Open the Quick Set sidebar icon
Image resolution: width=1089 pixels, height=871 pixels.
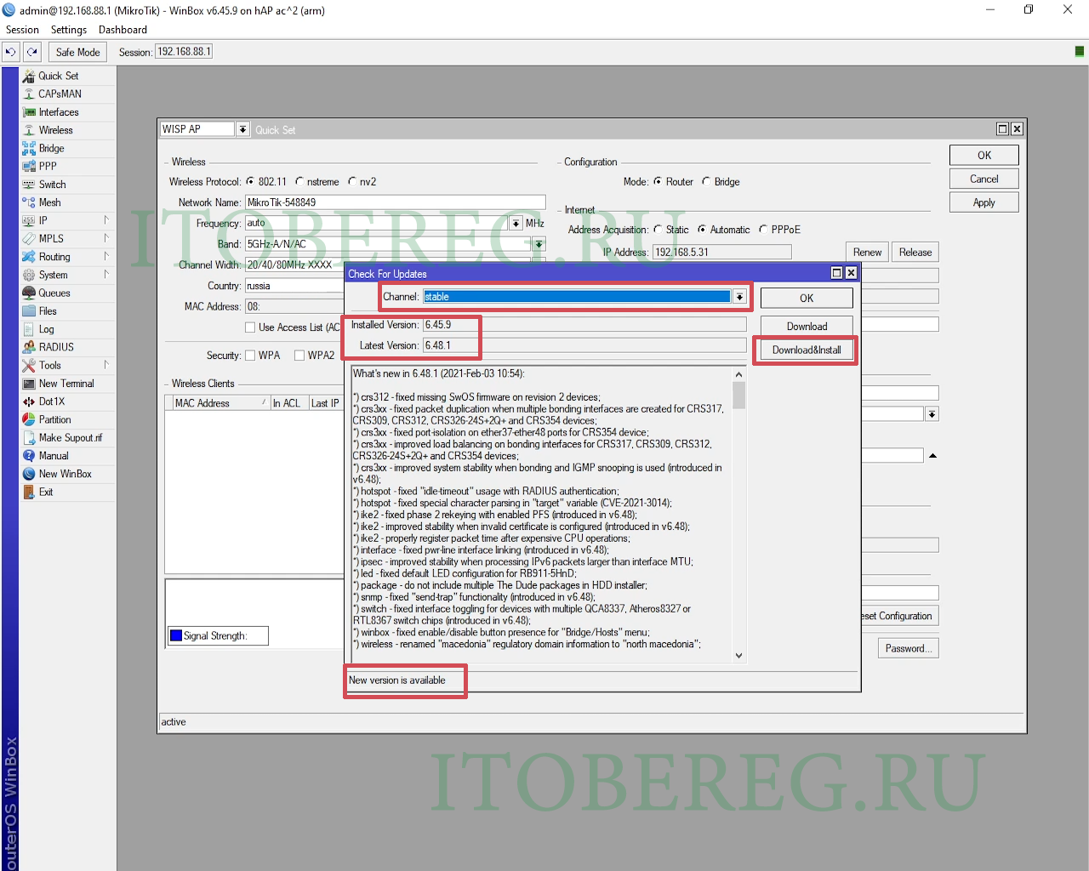29,76
